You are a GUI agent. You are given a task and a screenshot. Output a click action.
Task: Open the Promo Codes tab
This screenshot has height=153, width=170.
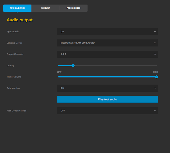pyautogui.click(x=73, y=8)
